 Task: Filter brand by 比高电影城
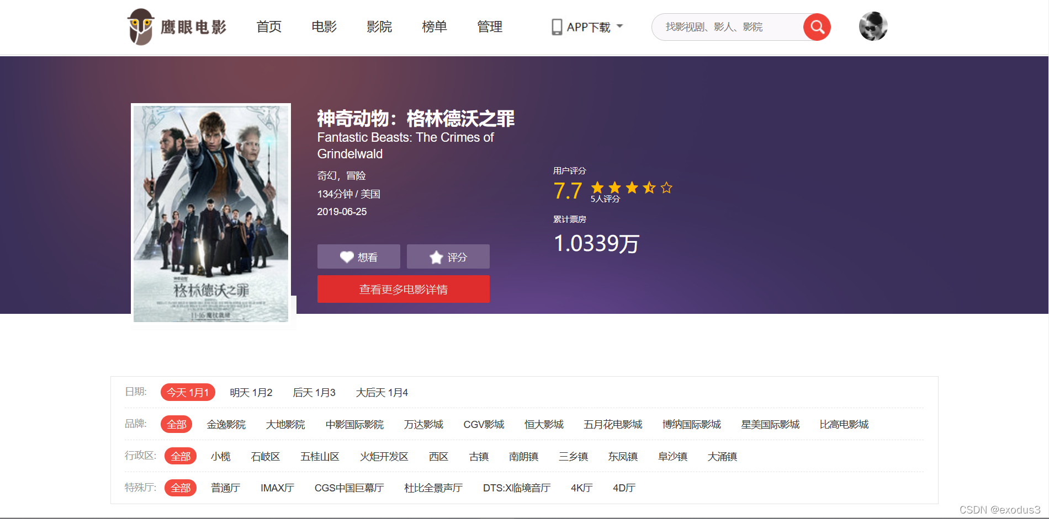point(844,424)
